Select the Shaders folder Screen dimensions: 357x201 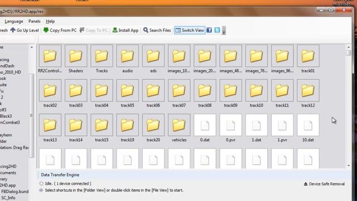[76, 56]
